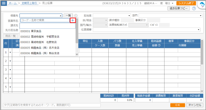Click 過去伝票コピー button
The width and height of the screenshot is (206, 110).
(x=179, y=9)
